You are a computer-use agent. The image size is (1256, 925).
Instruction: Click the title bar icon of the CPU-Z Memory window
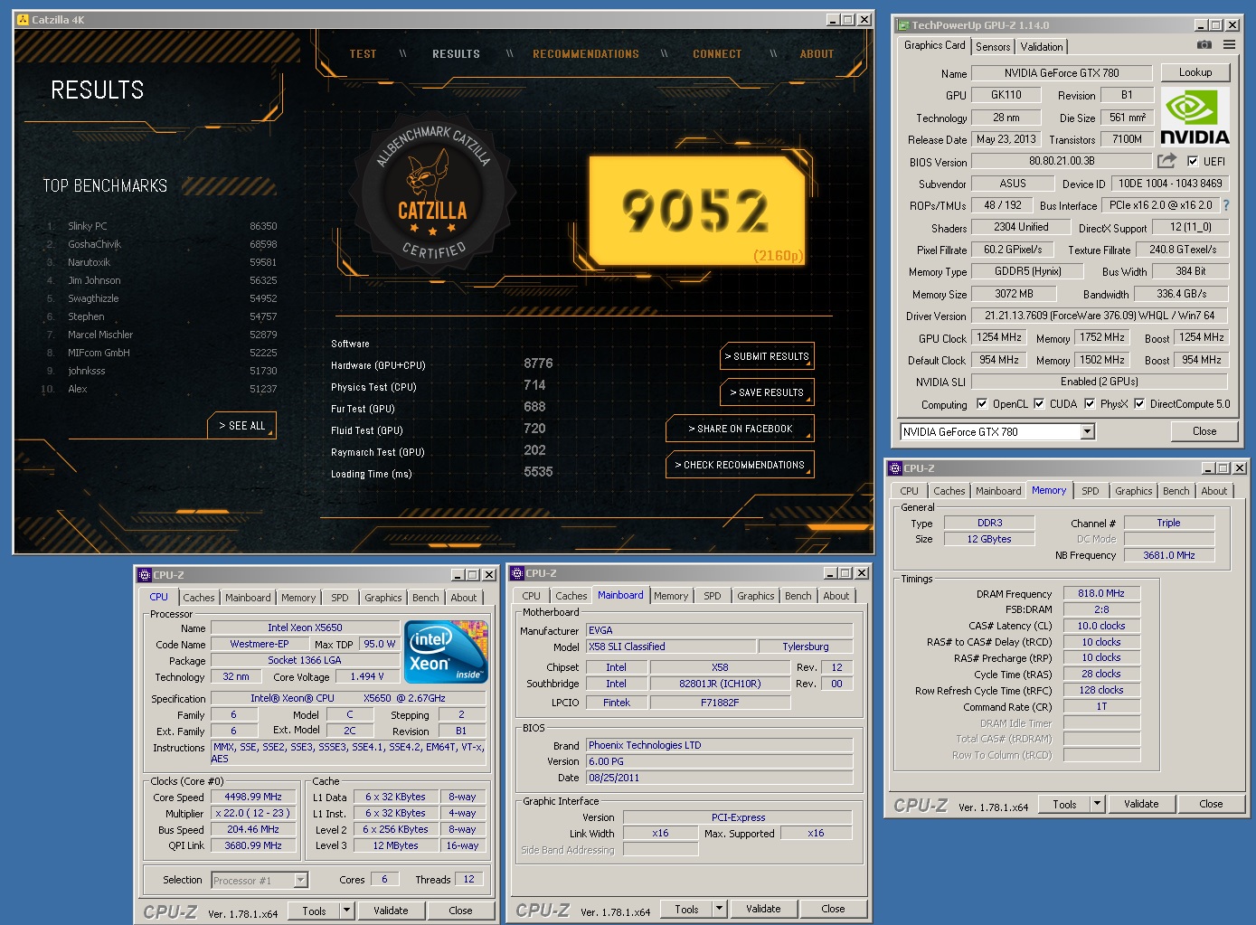coord(895,468)
